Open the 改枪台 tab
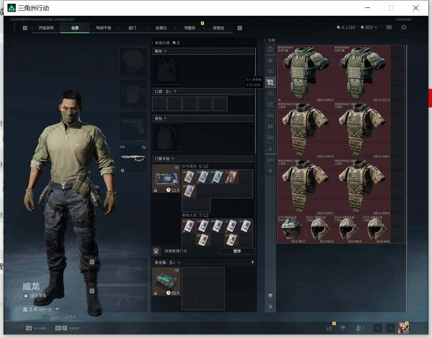This screenshot has height=338, width=432. tap(218, 28)
